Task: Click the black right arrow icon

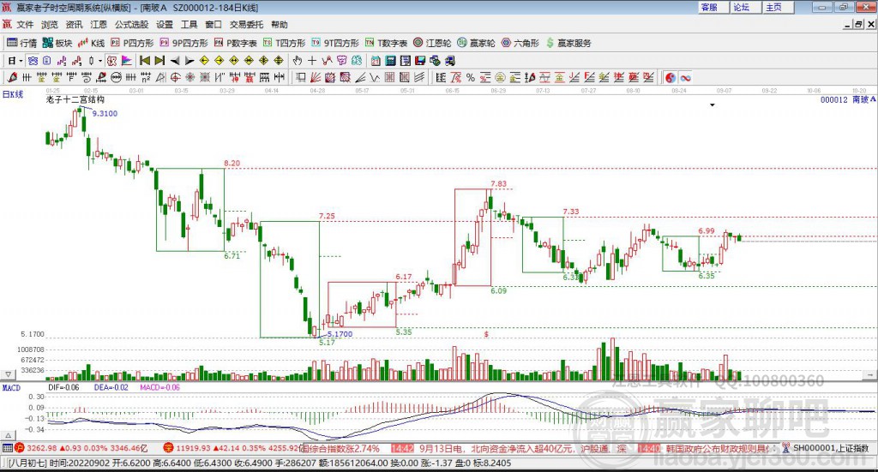Action: click(189, 61)
